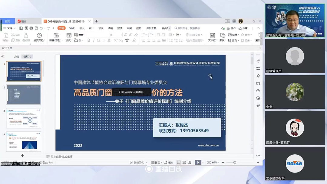
Task: Switch to the 插入 (Insert) ribbon tab
Action: [82, 28]
